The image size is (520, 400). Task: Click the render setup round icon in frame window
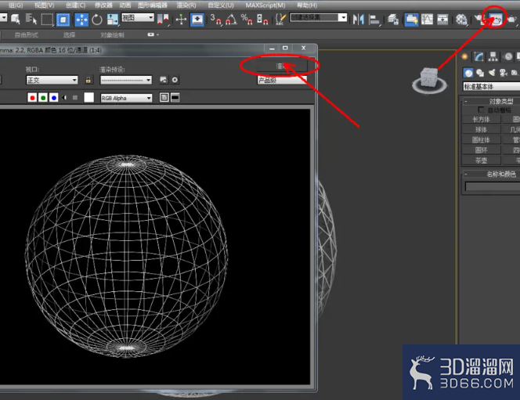[x=175, y=80]
